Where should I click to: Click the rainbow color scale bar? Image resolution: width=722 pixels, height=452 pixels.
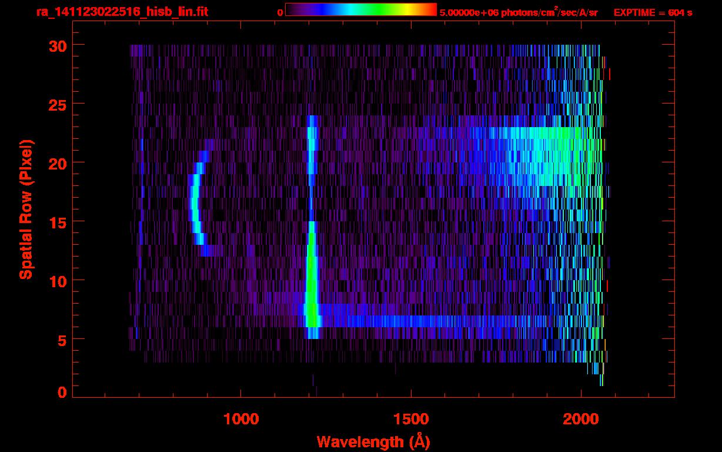tap(361, 9)
